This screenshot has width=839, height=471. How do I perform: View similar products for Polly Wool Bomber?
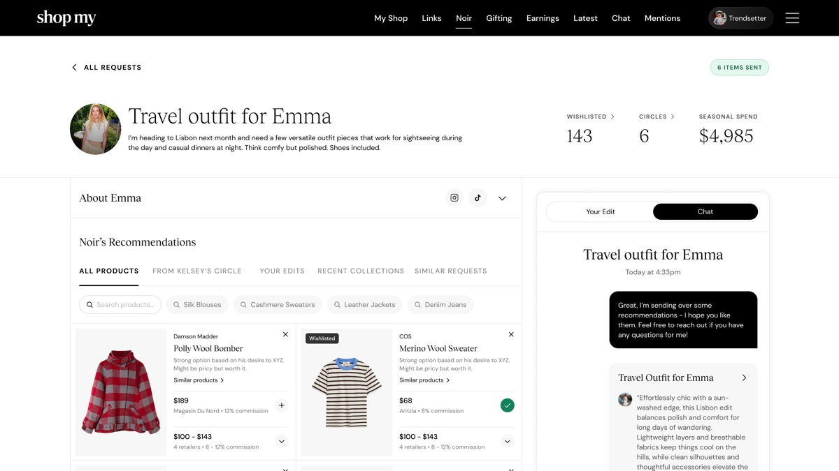(x=199, y=380)
